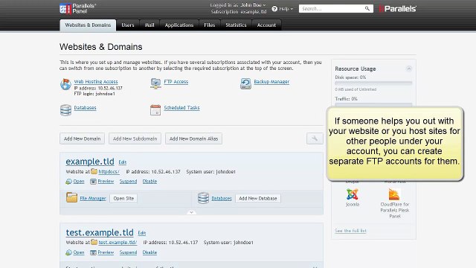Click the test.example.tld domain heading link
This screenshot has height=268, width=476.
tap(100, 232)
